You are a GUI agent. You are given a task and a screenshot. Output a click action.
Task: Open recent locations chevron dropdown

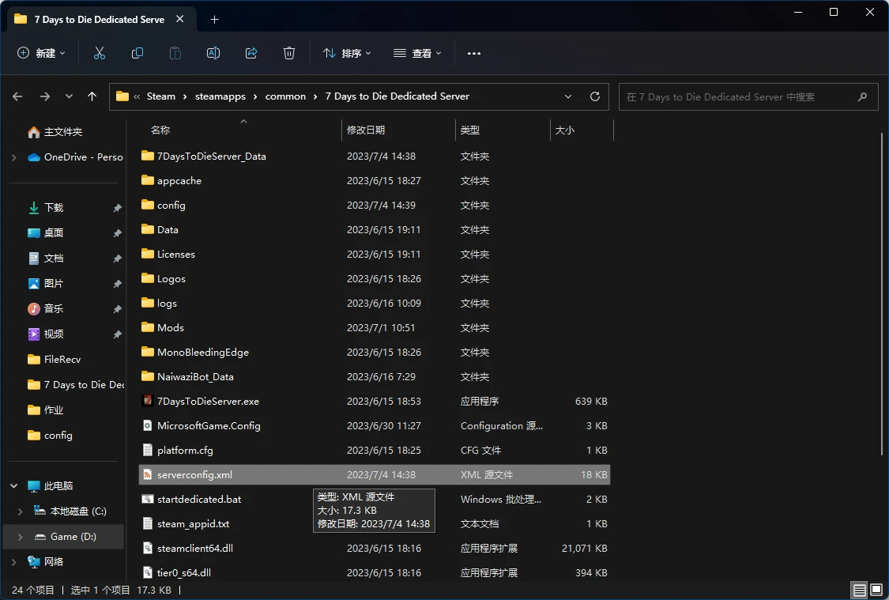tap(69, 96)
